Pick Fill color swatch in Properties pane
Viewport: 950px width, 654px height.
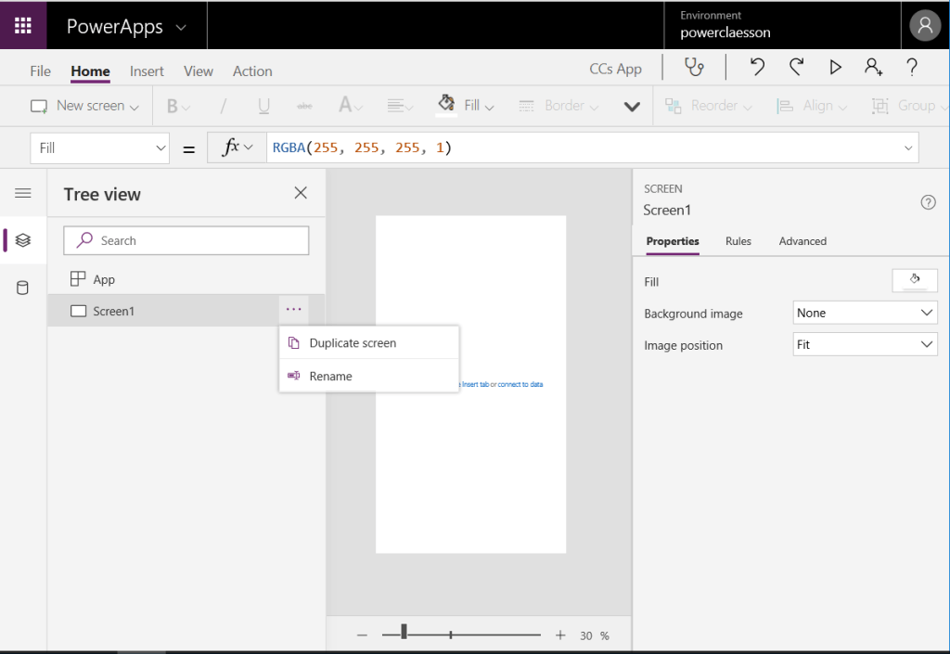914,281
